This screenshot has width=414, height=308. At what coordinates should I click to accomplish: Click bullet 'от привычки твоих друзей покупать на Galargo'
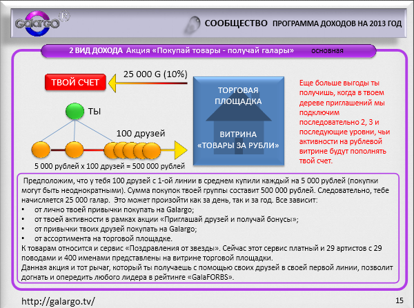tap(116, 229)
